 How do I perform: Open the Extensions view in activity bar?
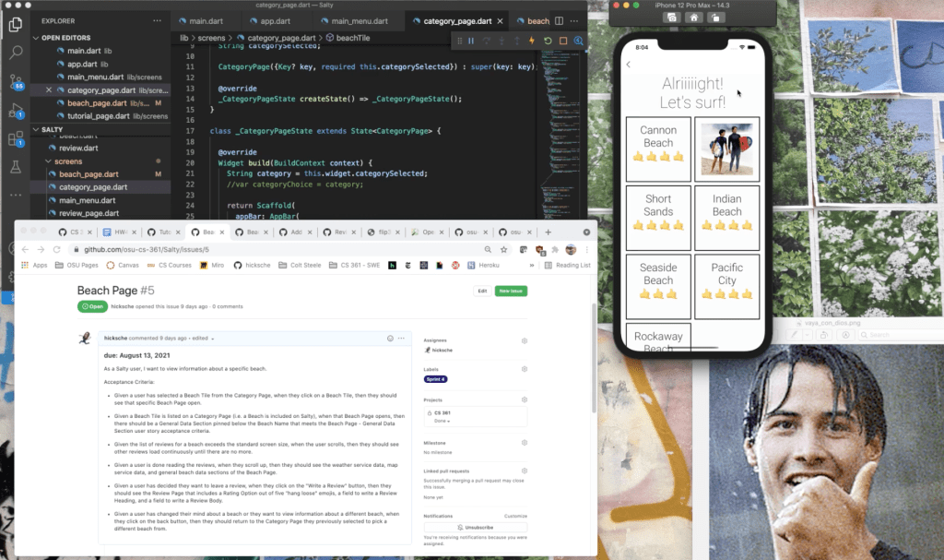point(16,139)
